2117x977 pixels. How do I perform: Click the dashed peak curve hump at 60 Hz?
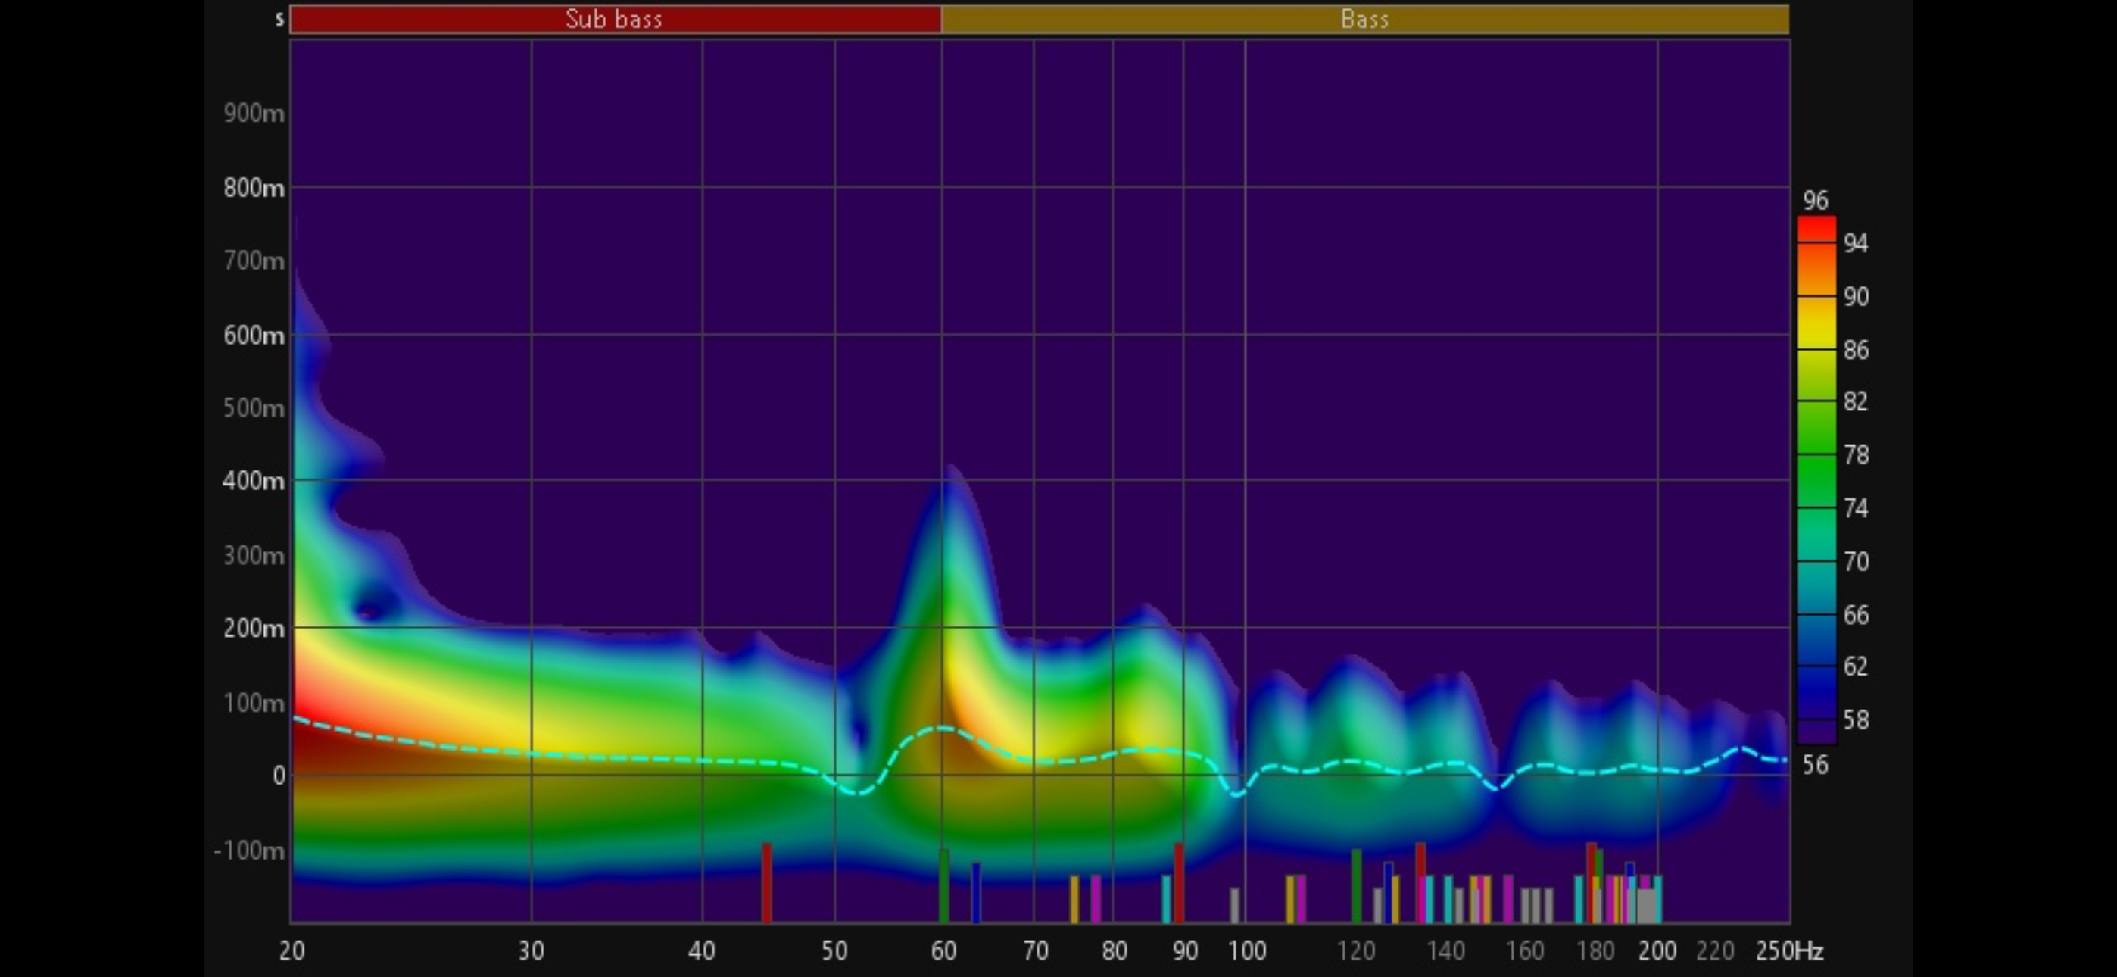pos(942,729)
